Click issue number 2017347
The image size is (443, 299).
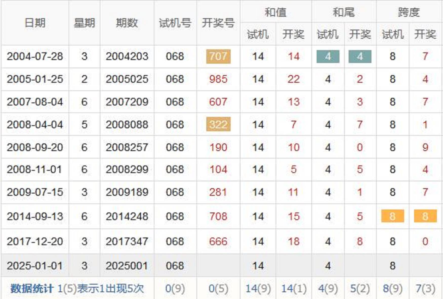coord(127,241)
